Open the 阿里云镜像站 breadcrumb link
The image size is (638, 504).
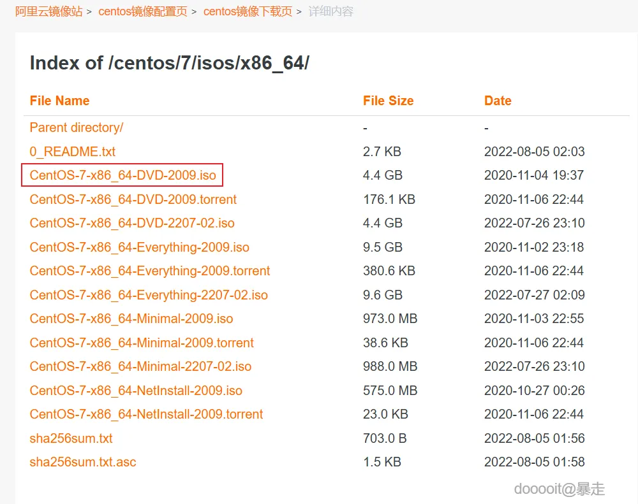(49, 11)
